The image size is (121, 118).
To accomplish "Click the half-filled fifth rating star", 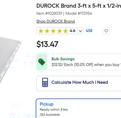I will click(66, 31).
